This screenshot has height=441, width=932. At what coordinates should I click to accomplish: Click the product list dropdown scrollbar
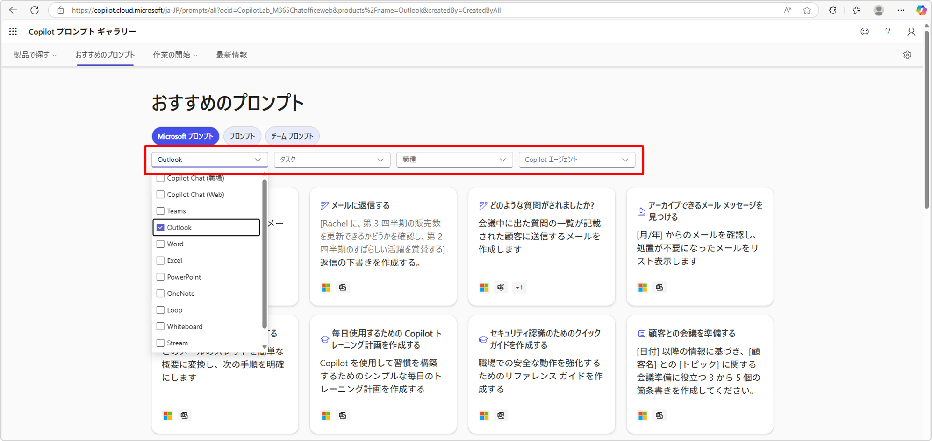coord(265,254)
